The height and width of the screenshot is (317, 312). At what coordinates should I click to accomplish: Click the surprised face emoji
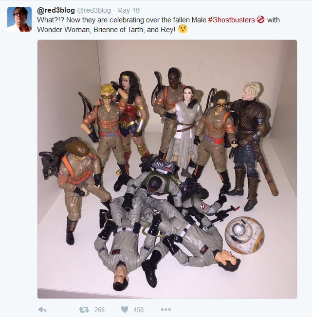tap(183, 29)
